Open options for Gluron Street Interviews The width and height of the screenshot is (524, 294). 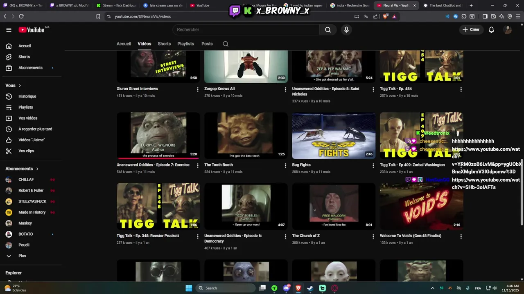tap(198, 89)
